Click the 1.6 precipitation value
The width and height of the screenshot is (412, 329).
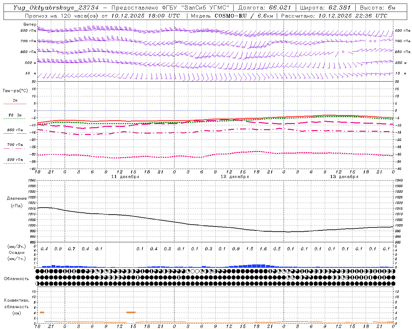pyautogui.click(x=263, y=249)
